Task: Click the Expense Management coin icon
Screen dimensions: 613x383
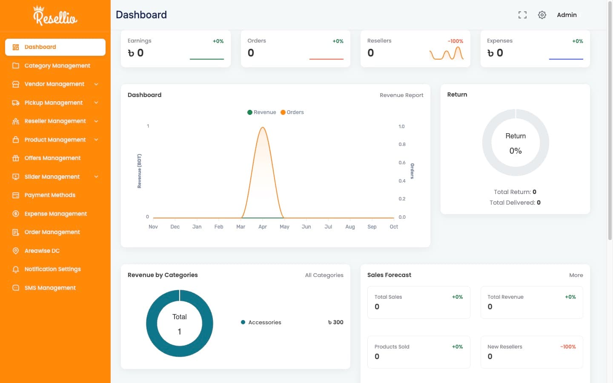Action: click(x=16, y=214)
